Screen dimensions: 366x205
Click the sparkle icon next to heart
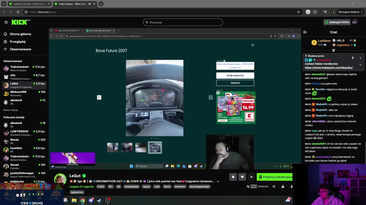point(251,177)
